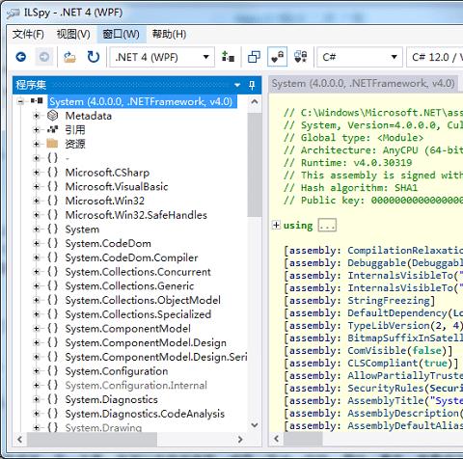This screenshot has width=463, height=459.
Task: Expand the 引用 references node
Action: [x=37, y=130]
